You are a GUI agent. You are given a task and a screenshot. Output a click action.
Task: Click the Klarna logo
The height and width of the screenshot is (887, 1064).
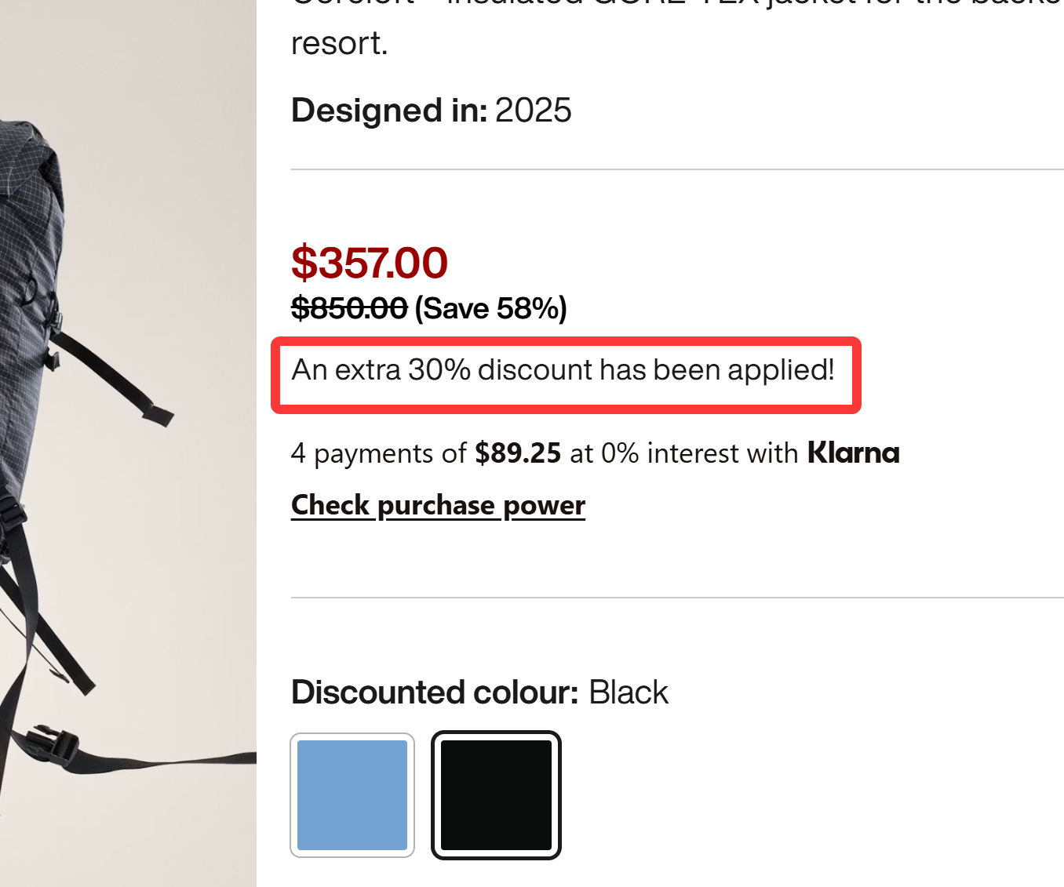click(854, 453)
